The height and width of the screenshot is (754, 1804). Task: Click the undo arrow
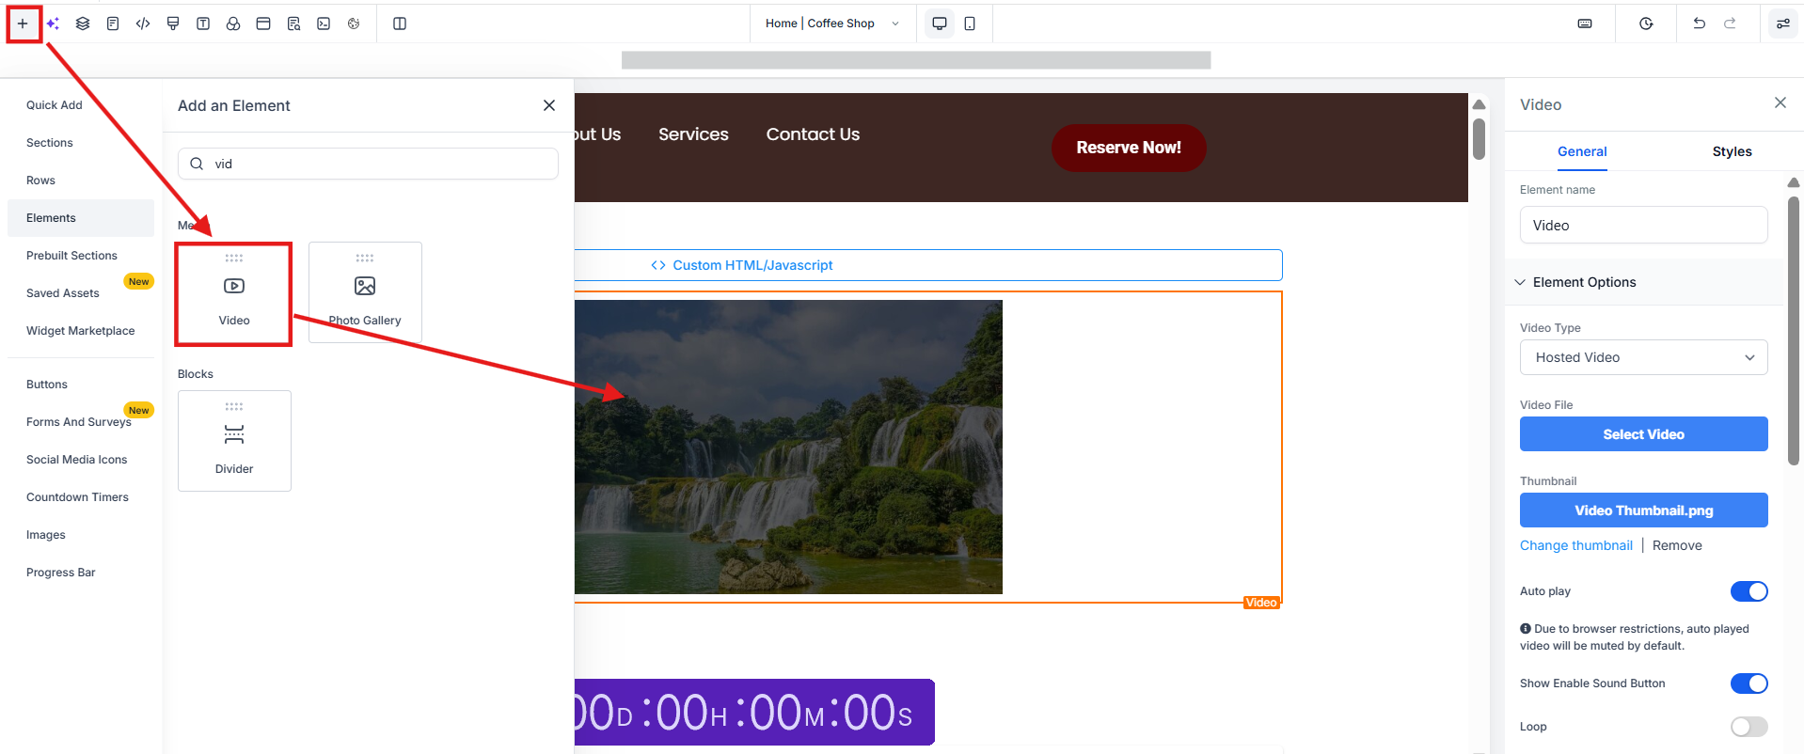point(1699,24)
